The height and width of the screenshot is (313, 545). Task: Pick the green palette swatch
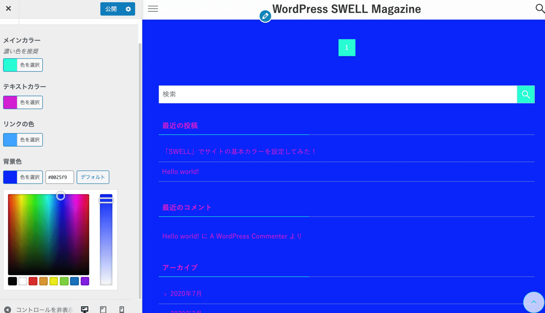(x=64, y=281)
